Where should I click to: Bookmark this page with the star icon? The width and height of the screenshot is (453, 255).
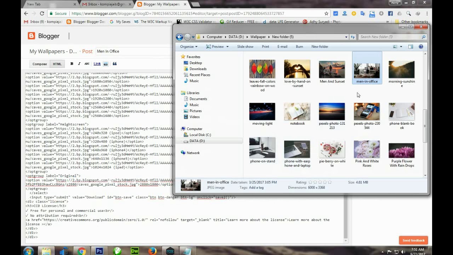coord(326,13)
